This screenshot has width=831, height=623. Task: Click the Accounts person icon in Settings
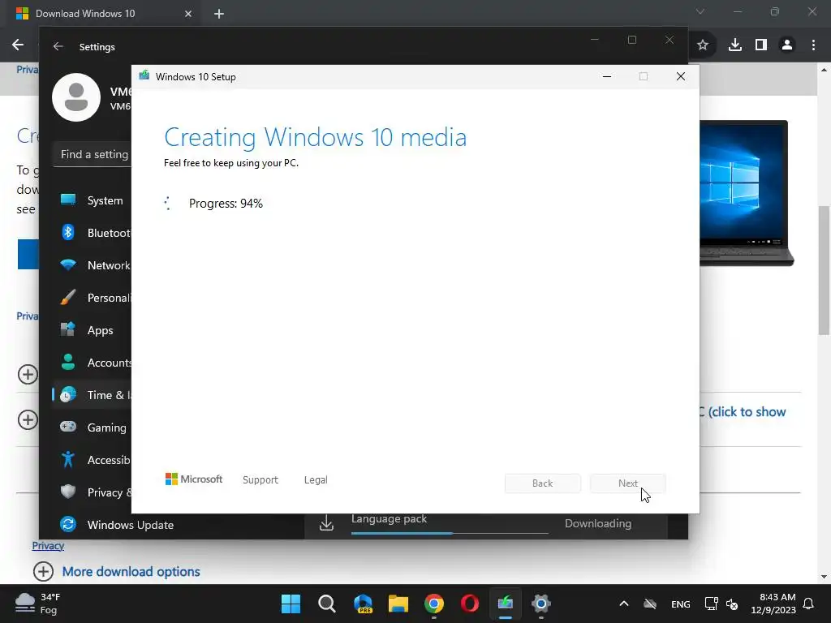tap(68, 362)
